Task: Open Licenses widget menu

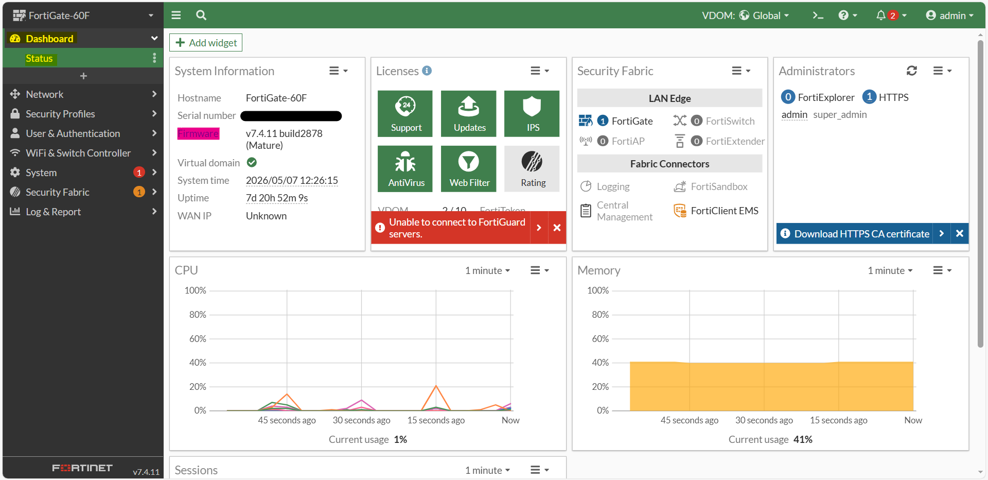Action: click(540, 71)
